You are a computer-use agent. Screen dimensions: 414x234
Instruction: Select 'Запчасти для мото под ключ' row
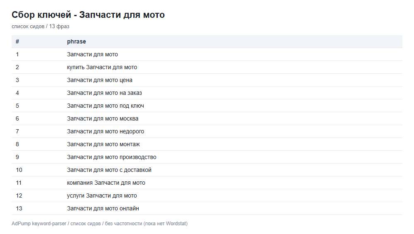(207, 106)
